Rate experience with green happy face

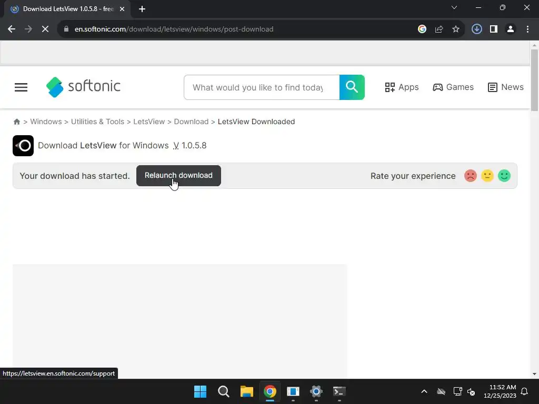click(504, 176)
